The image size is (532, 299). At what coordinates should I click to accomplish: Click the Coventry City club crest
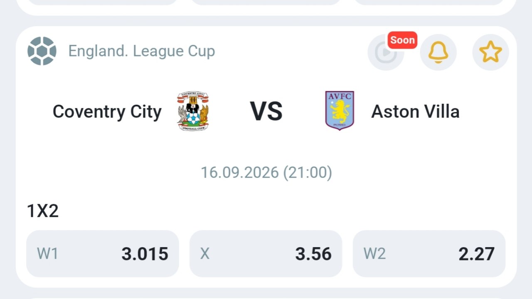pyautogui.click(x=193, y=111)
